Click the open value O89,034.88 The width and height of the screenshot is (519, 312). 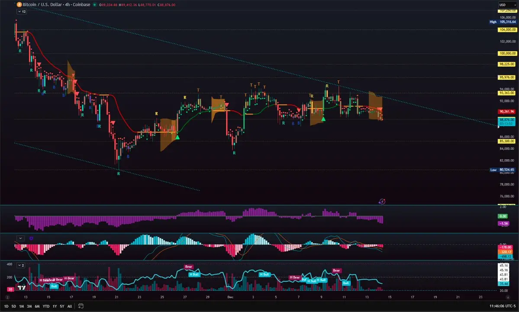click(108, 5)
